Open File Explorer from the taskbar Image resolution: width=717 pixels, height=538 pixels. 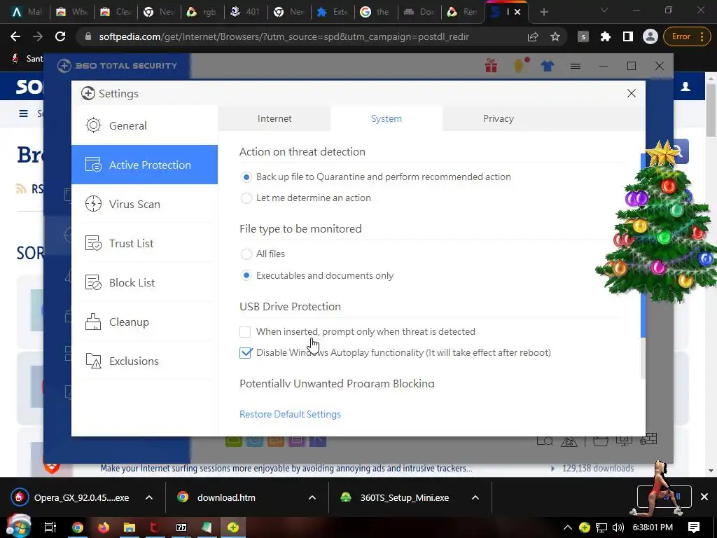pos(130,527)
